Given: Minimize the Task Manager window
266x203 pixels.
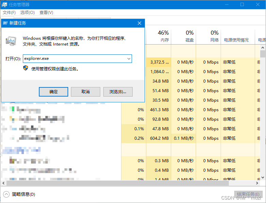Looking at the screenshot, I should point(227,4).
